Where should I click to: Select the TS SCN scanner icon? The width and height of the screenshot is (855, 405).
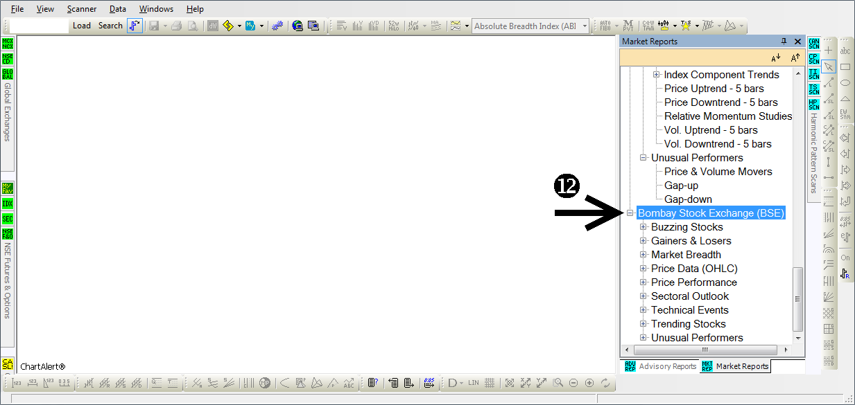[814, 89]
